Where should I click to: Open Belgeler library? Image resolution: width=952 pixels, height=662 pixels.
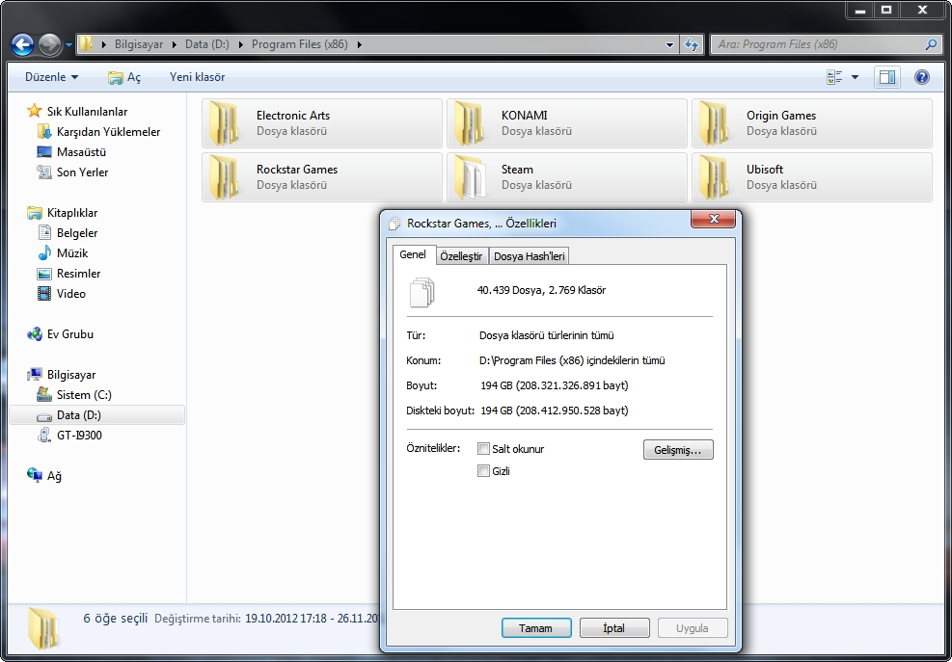coord(77,233)
